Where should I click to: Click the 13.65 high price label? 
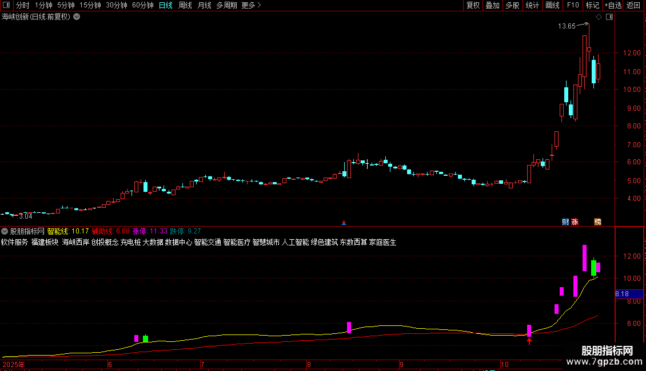pos(567,26)
